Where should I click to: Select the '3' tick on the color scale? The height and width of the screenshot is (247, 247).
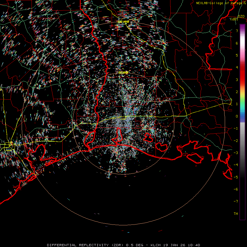coord(237,80)
